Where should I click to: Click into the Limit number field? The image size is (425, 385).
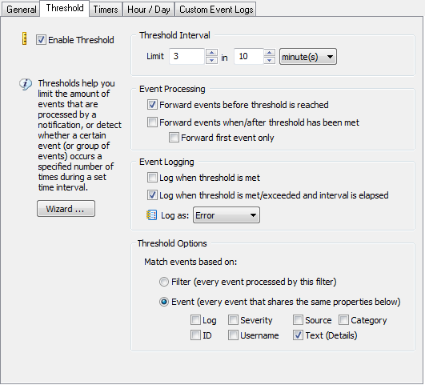tap(186, 56)
